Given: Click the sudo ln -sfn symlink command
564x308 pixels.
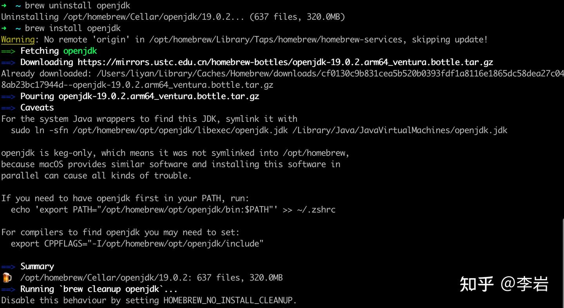Looking at the screenshot, I should click(x=259, y=130).
